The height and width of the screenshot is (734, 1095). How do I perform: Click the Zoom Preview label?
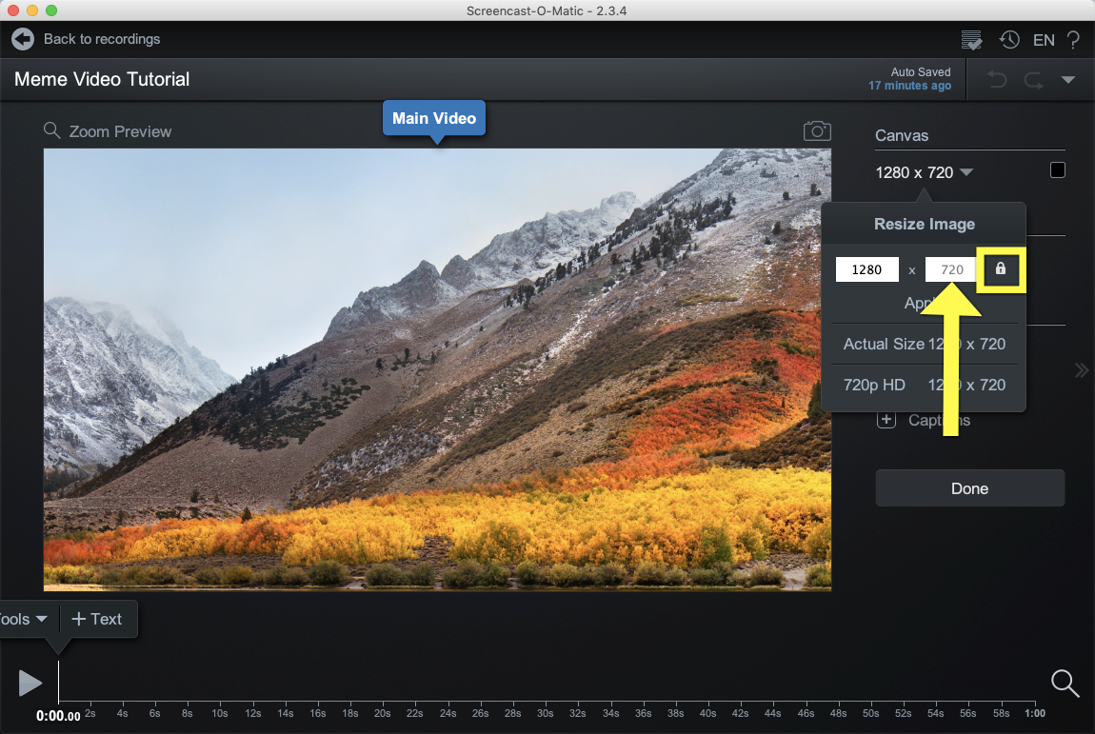point(120,131)
